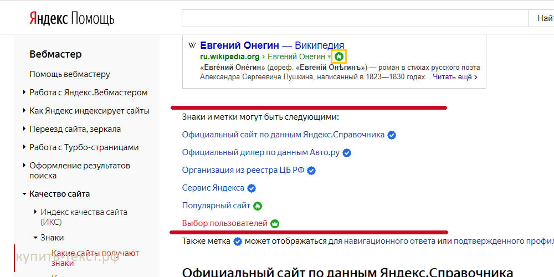Open ru.wikipedia.org green URL link
Viewport: 554px width, 277px height.
point(230,57)
